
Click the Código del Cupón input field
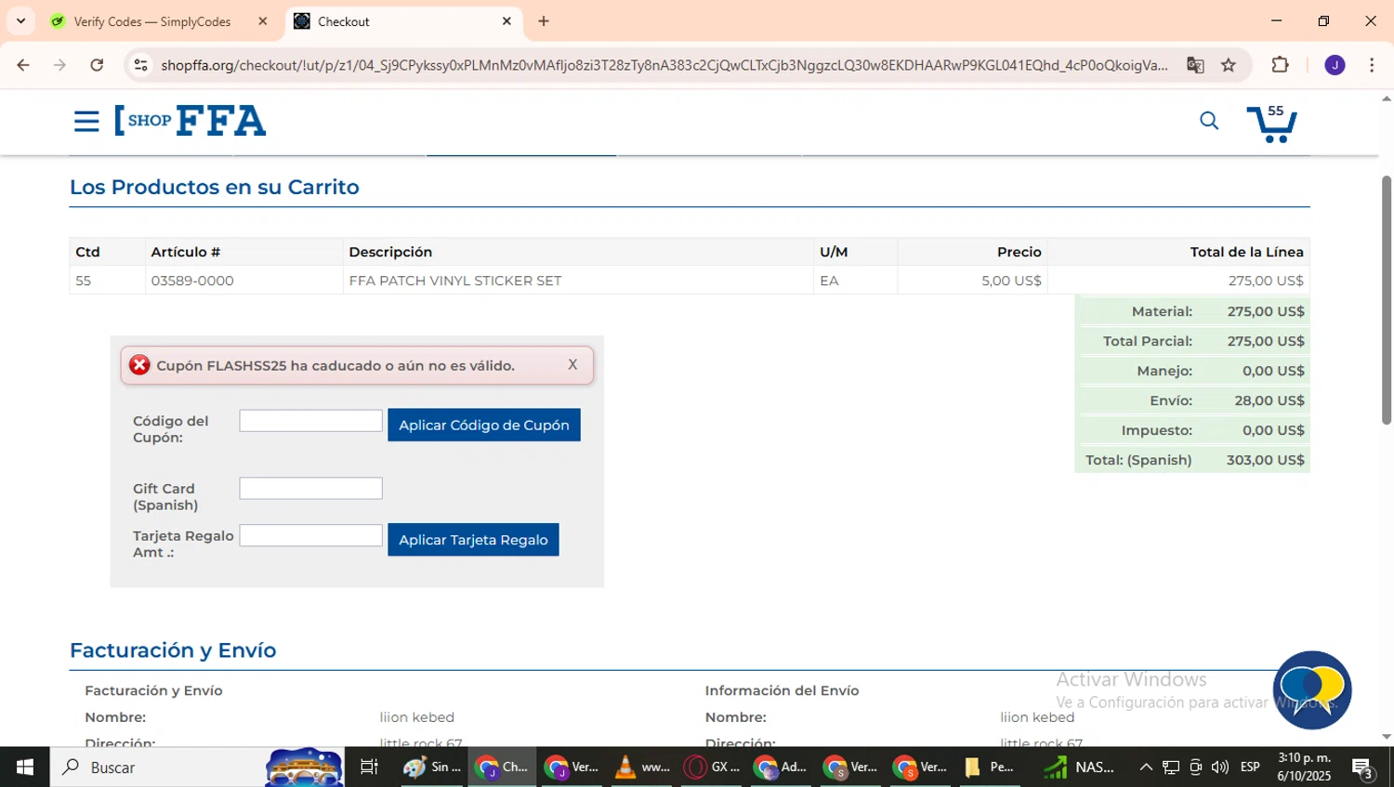point(310,421)
